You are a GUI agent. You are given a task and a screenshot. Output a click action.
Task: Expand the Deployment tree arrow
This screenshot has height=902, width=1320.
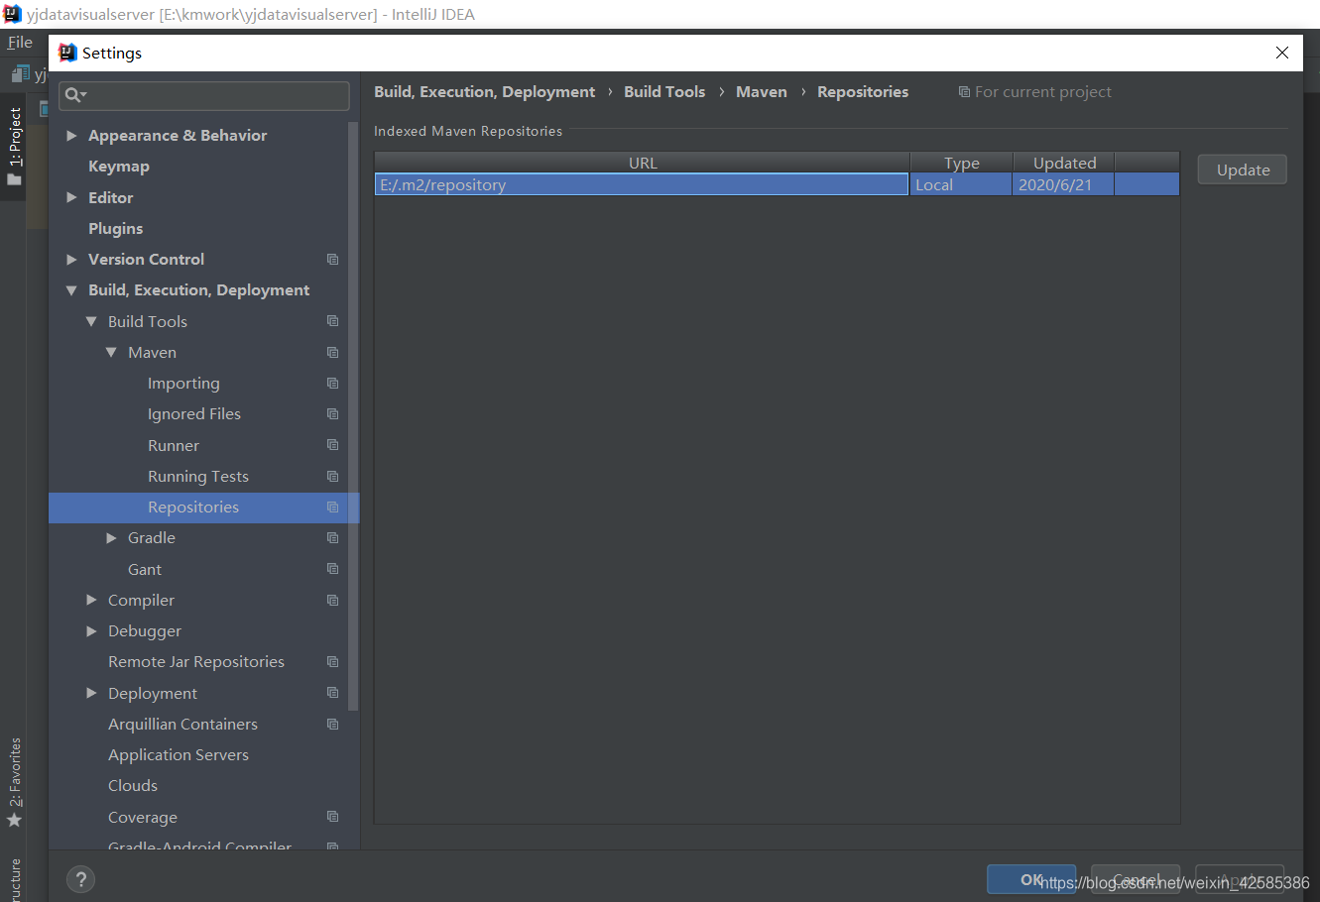click(91, 693)
